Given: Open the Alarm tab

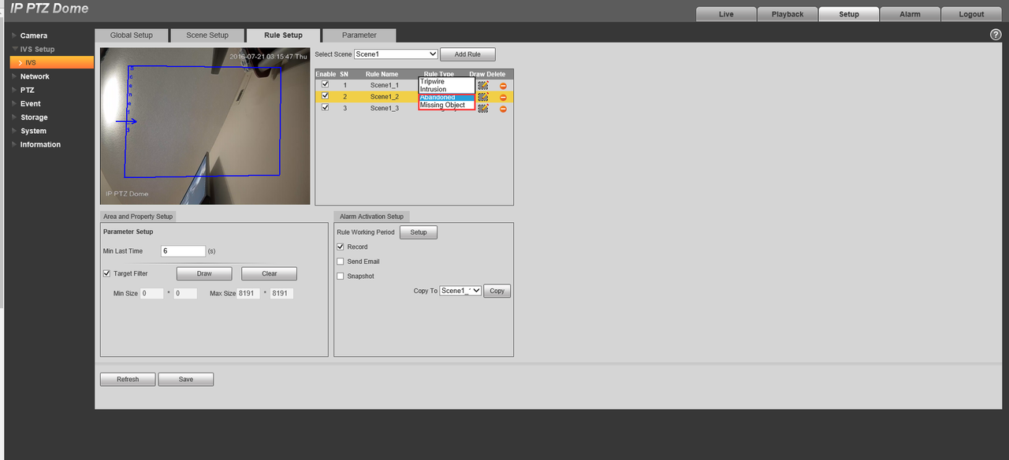Looking at the screenshot, I should coord(910,14).
